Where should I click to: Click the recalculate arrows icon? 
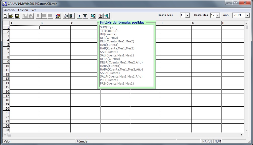click(x=58, y=16)
